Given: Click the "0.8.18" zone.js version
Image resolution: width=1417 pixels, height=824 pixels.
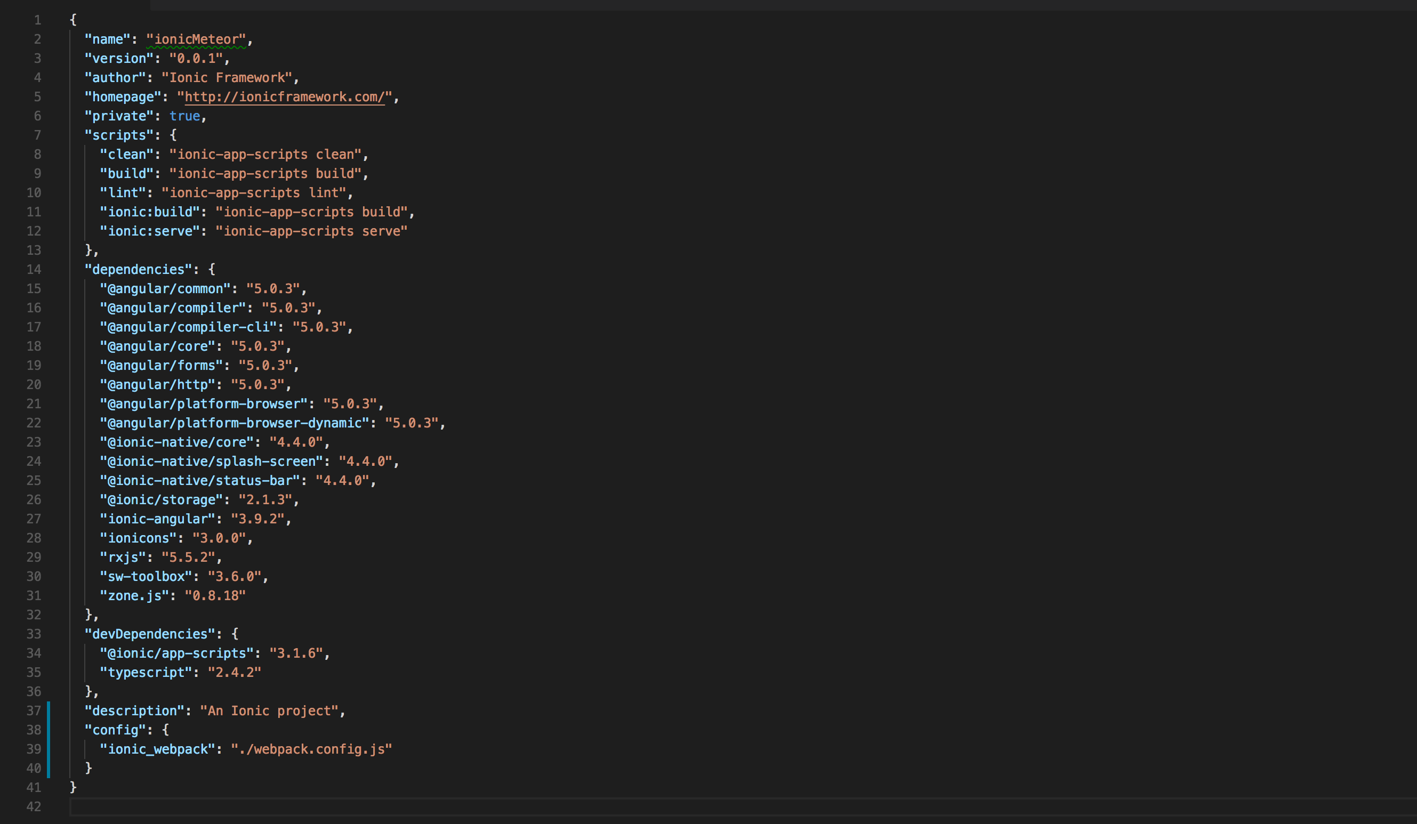Looking at the screenshot, I should pos(215,596).
